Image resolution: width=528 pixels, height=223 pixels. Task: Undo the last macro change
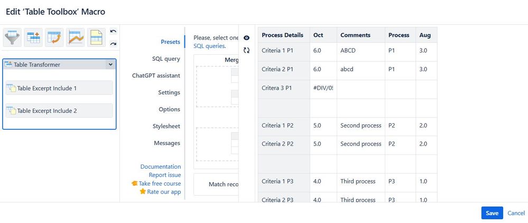[x=113, y=32]
